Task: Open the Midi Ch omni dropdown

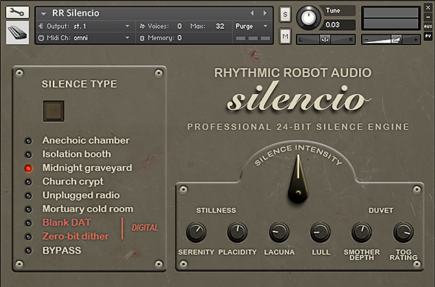Action: tap(128, 38)
